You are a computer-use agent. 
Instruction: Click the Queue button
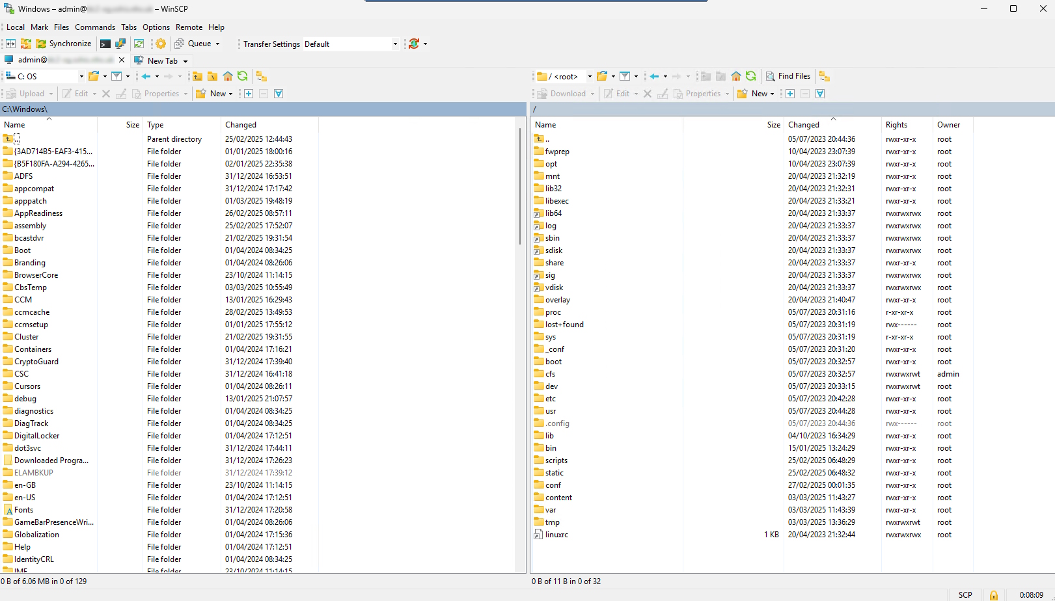[193, 44]
